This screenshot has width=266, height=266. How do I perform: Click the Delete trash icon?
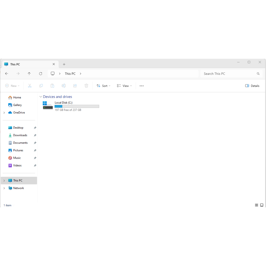point(87,86)
